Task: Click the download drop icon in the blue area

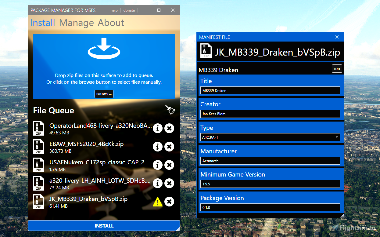Action: [104, 48]
